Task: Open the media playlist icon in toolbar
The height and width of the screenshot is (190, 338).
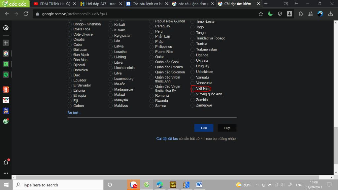Action: click(x=310, y=14)
